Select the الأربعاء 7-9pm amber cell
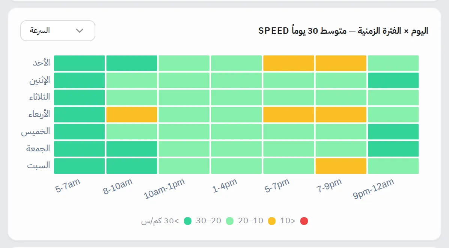The height and width of the screenshot is (248, 449). coord(341,115)
